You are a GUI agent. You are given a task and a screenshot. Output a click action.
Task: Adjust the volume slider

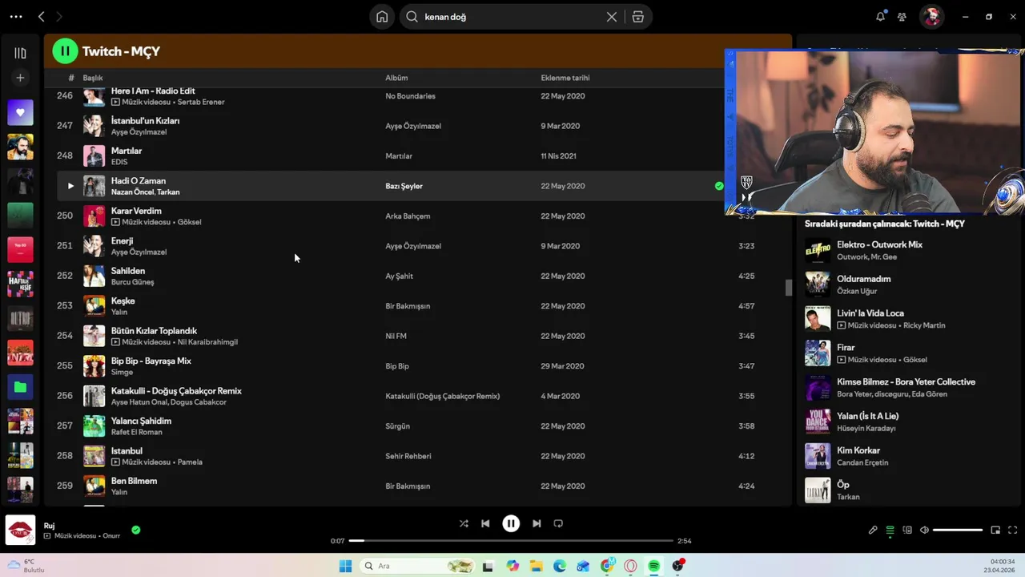point(958,530)
